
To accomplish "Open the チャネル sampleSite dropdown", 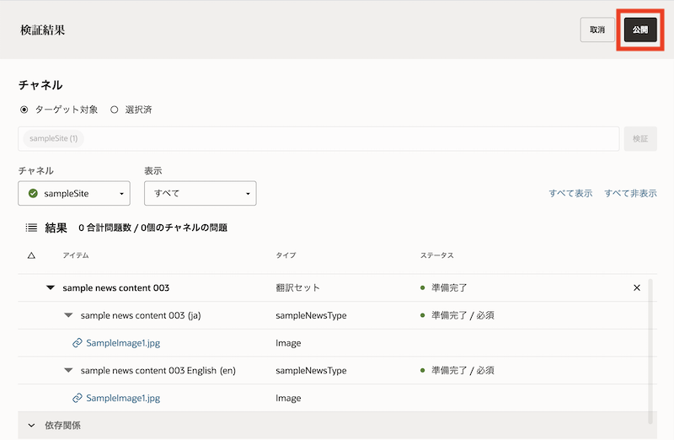I will (74, 193).
